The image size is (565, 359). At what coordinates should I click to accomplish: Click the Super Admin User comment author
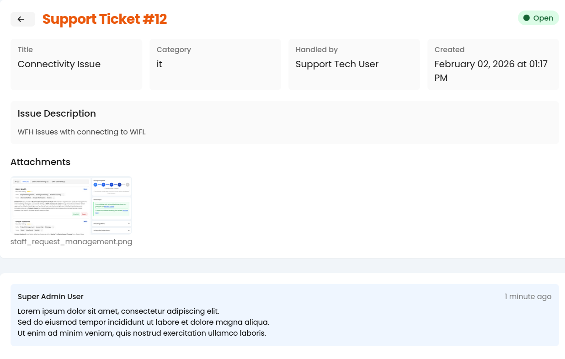51,297
